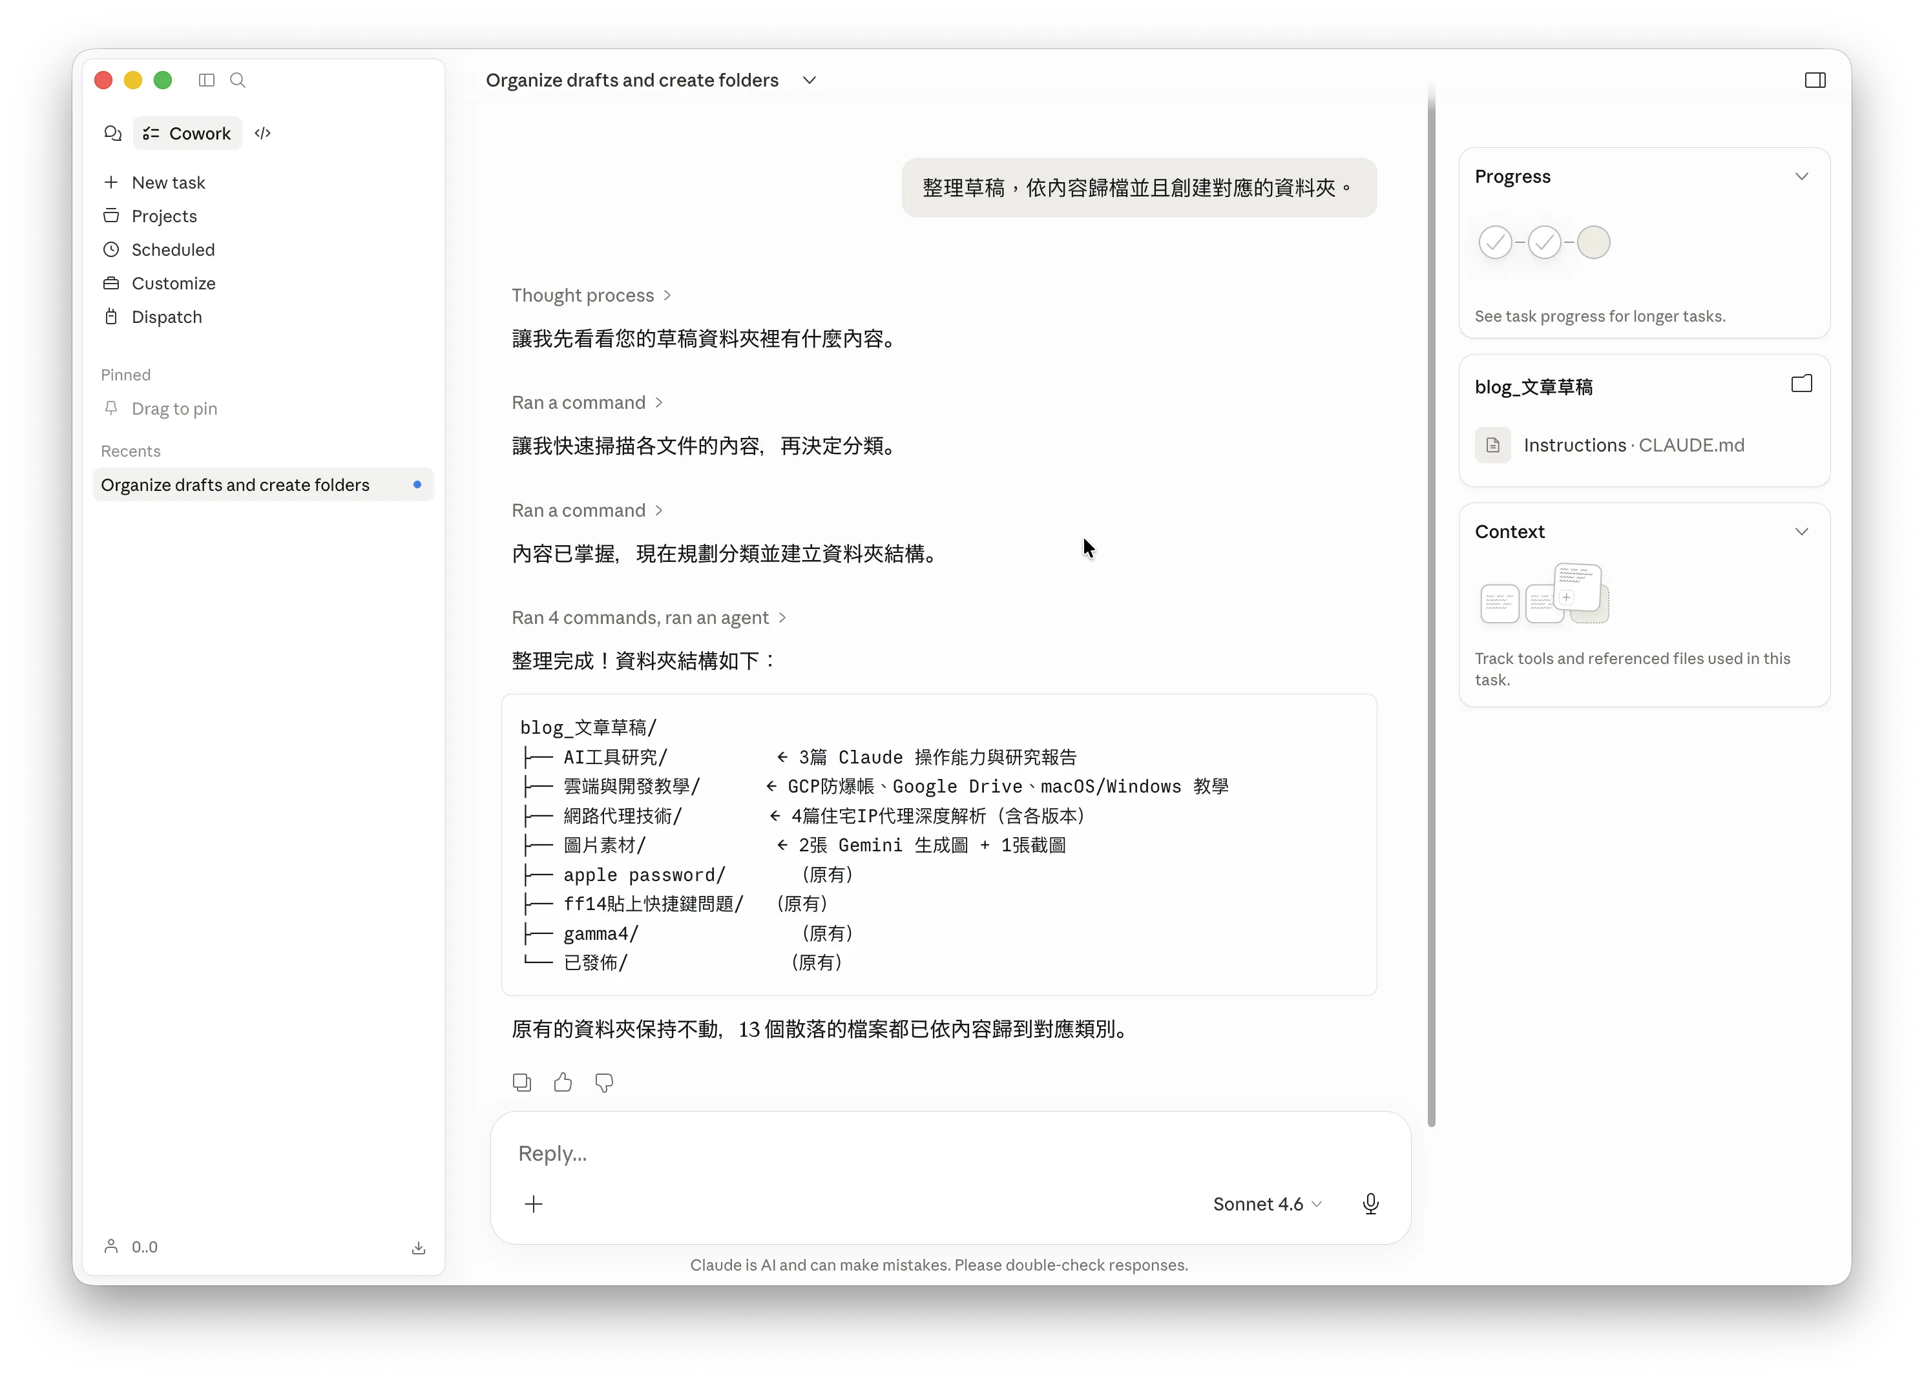
Task: Open search with the magnifier icon
Action: [238, 79]
